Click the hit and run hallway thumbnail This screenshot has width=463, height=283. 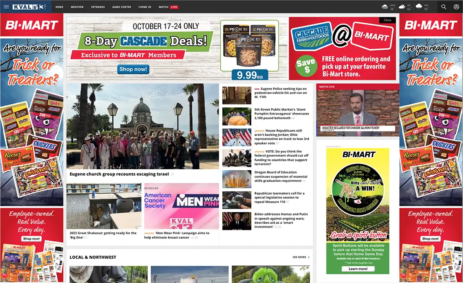237,96
